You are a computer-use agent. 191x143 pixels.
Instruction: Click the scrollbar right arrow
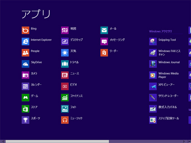pyautogui.click(x=184, y=141)
